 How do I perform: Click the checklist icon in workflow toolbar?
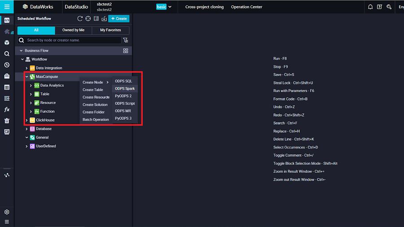[96, 18]
